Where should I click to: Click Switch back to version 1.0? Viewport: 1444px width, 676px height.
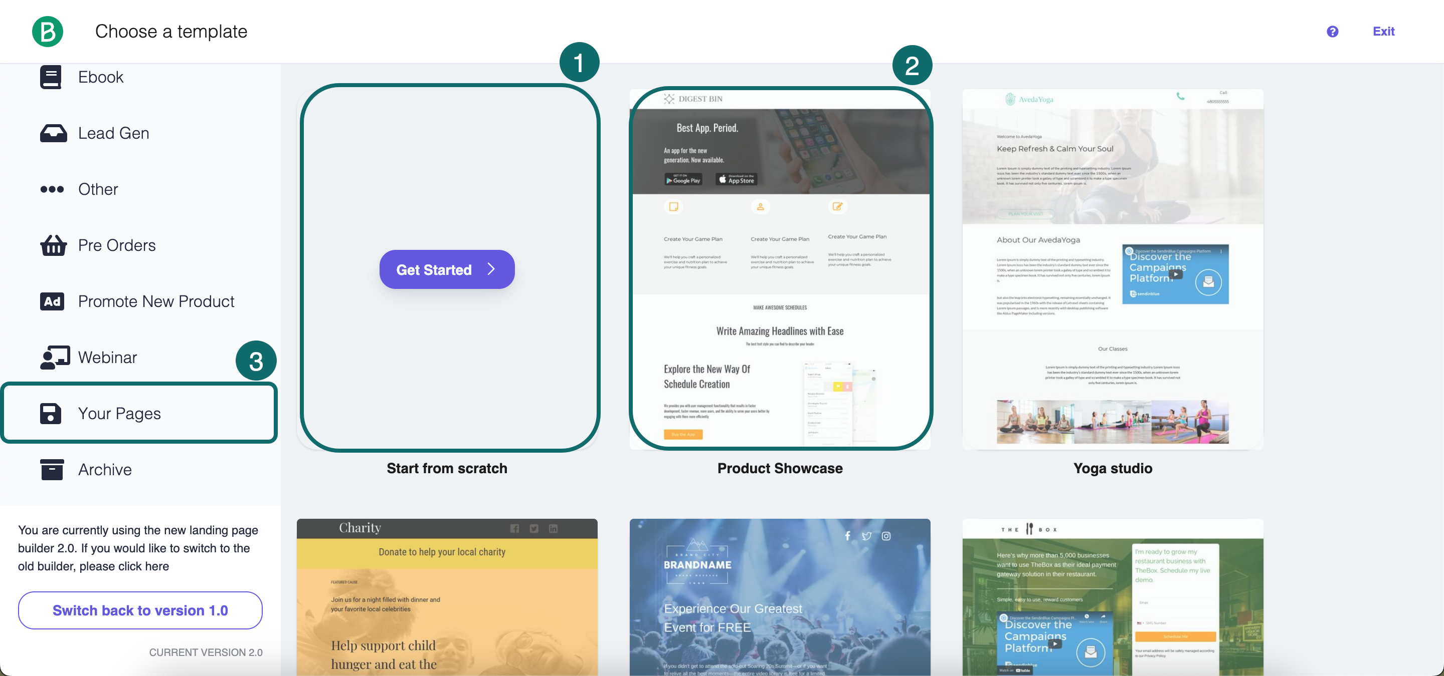(x=140, y=610)
